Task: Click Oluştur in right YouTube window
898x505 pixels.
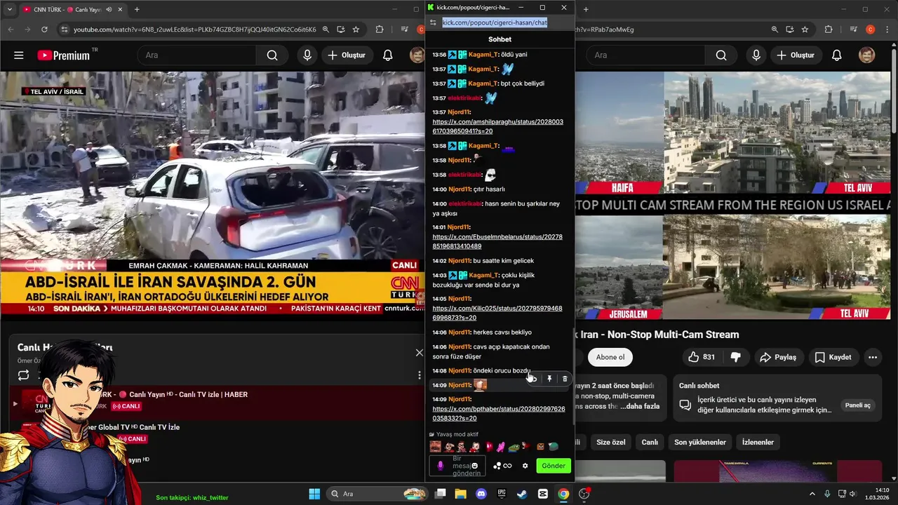Action: point(796,55)
